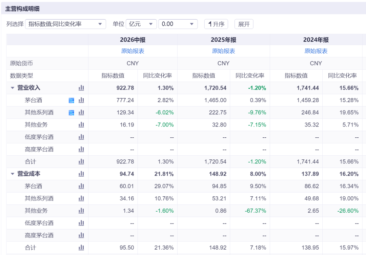The height and width of the screenshot is (255, 366).
Task: Show bar chart for 高度茅台酒 cost row
Action: coord(81,235)
